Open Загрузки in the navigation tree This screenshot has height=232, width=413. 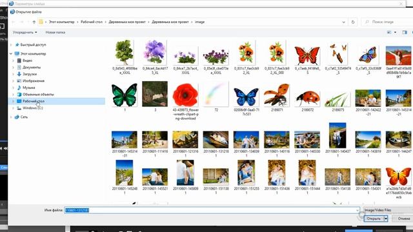(30, 74)
